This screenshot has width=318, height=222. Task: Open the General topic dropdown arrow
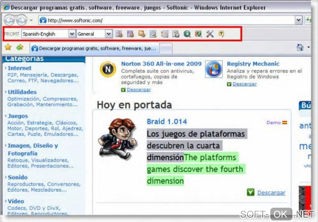click(x=109, y=34)
